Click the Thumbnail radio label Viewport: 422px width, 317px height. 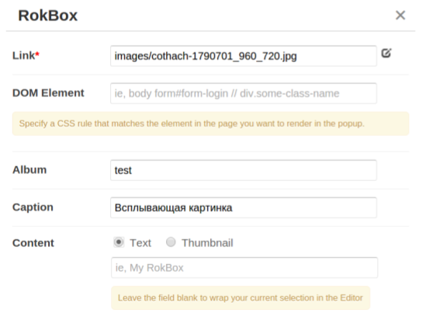[207, 243]
